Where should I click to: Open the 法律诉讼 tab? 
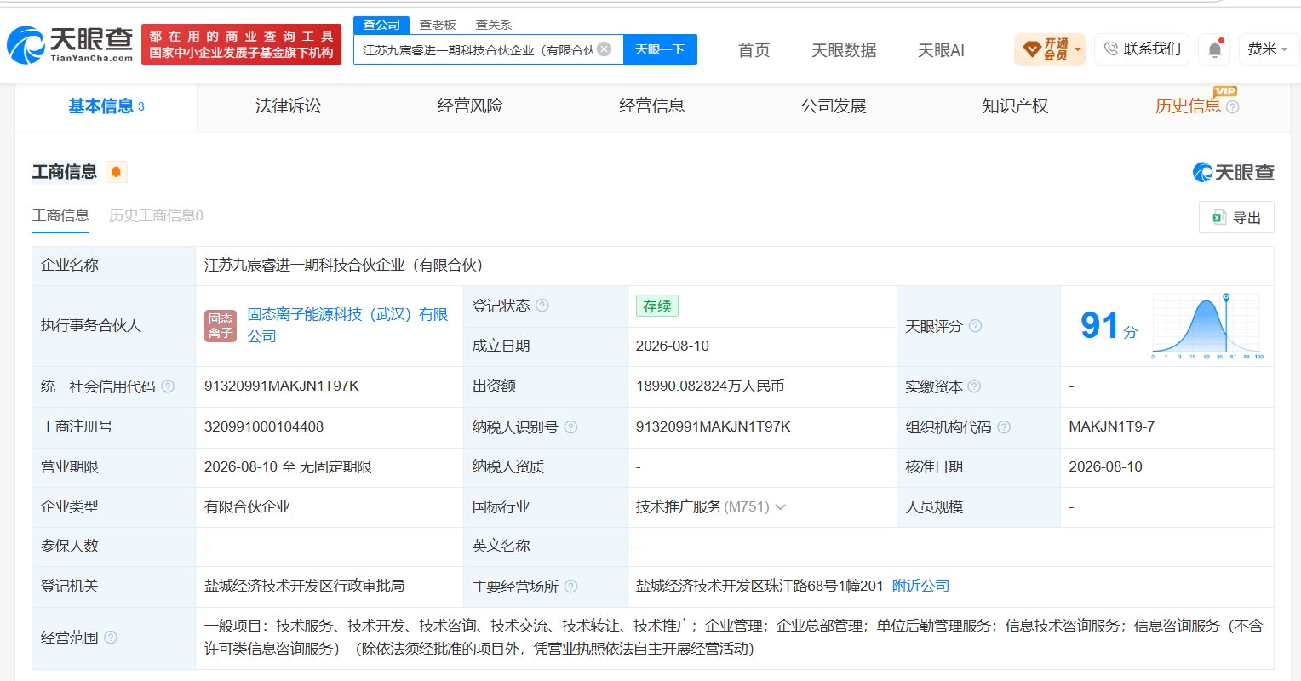288,106
